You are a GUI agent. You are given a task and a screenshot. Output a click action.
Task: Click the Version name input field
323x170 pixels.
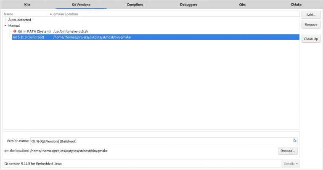point(164,141)
